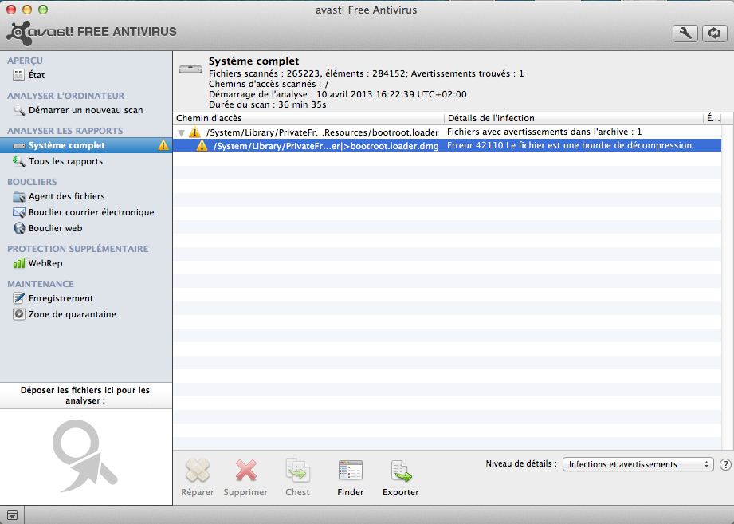Screen dimensions: 734x524
Task: Click the refresh update button
Action: 714,33
